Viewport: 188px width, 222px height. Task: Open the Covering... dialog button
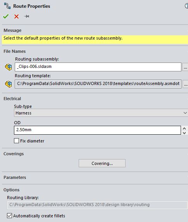(102, 163)
